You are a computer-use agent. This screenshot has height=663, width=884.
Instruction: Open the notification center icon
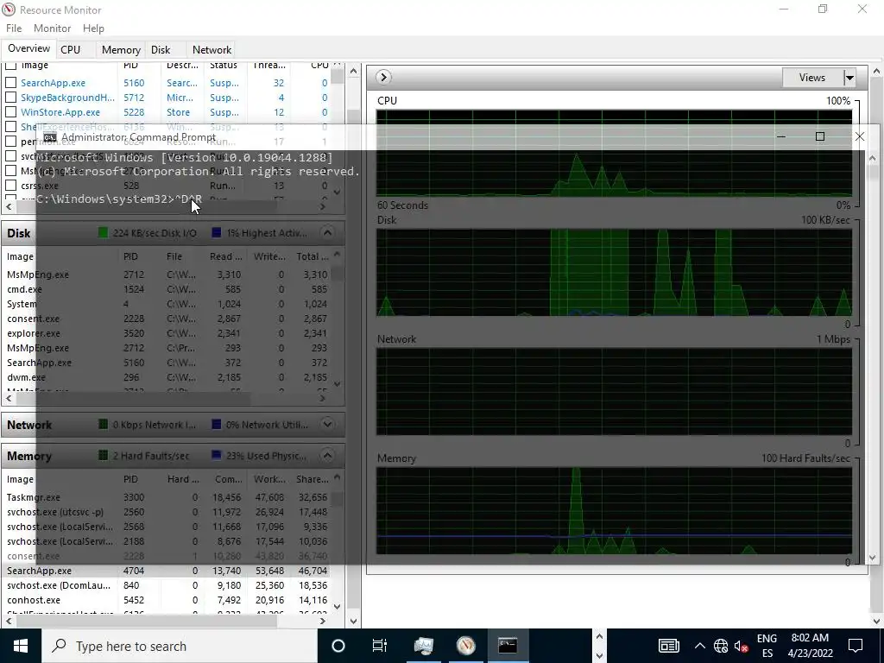click(856, 646)
